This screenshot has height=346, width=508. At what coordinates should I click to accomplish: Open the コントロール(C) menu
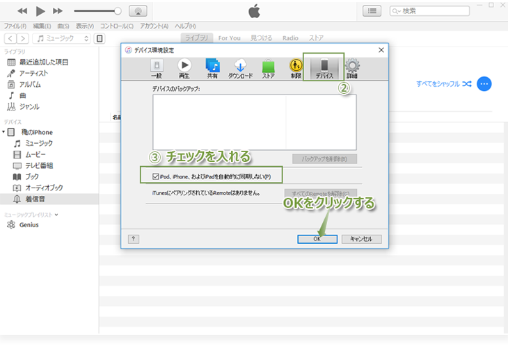[117, 26]
